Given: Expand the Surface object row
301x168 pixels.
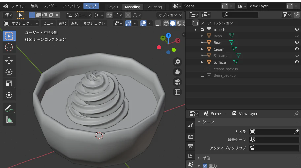Looking at the screenshot, I should pyautogui.click(x=202, y=62).
